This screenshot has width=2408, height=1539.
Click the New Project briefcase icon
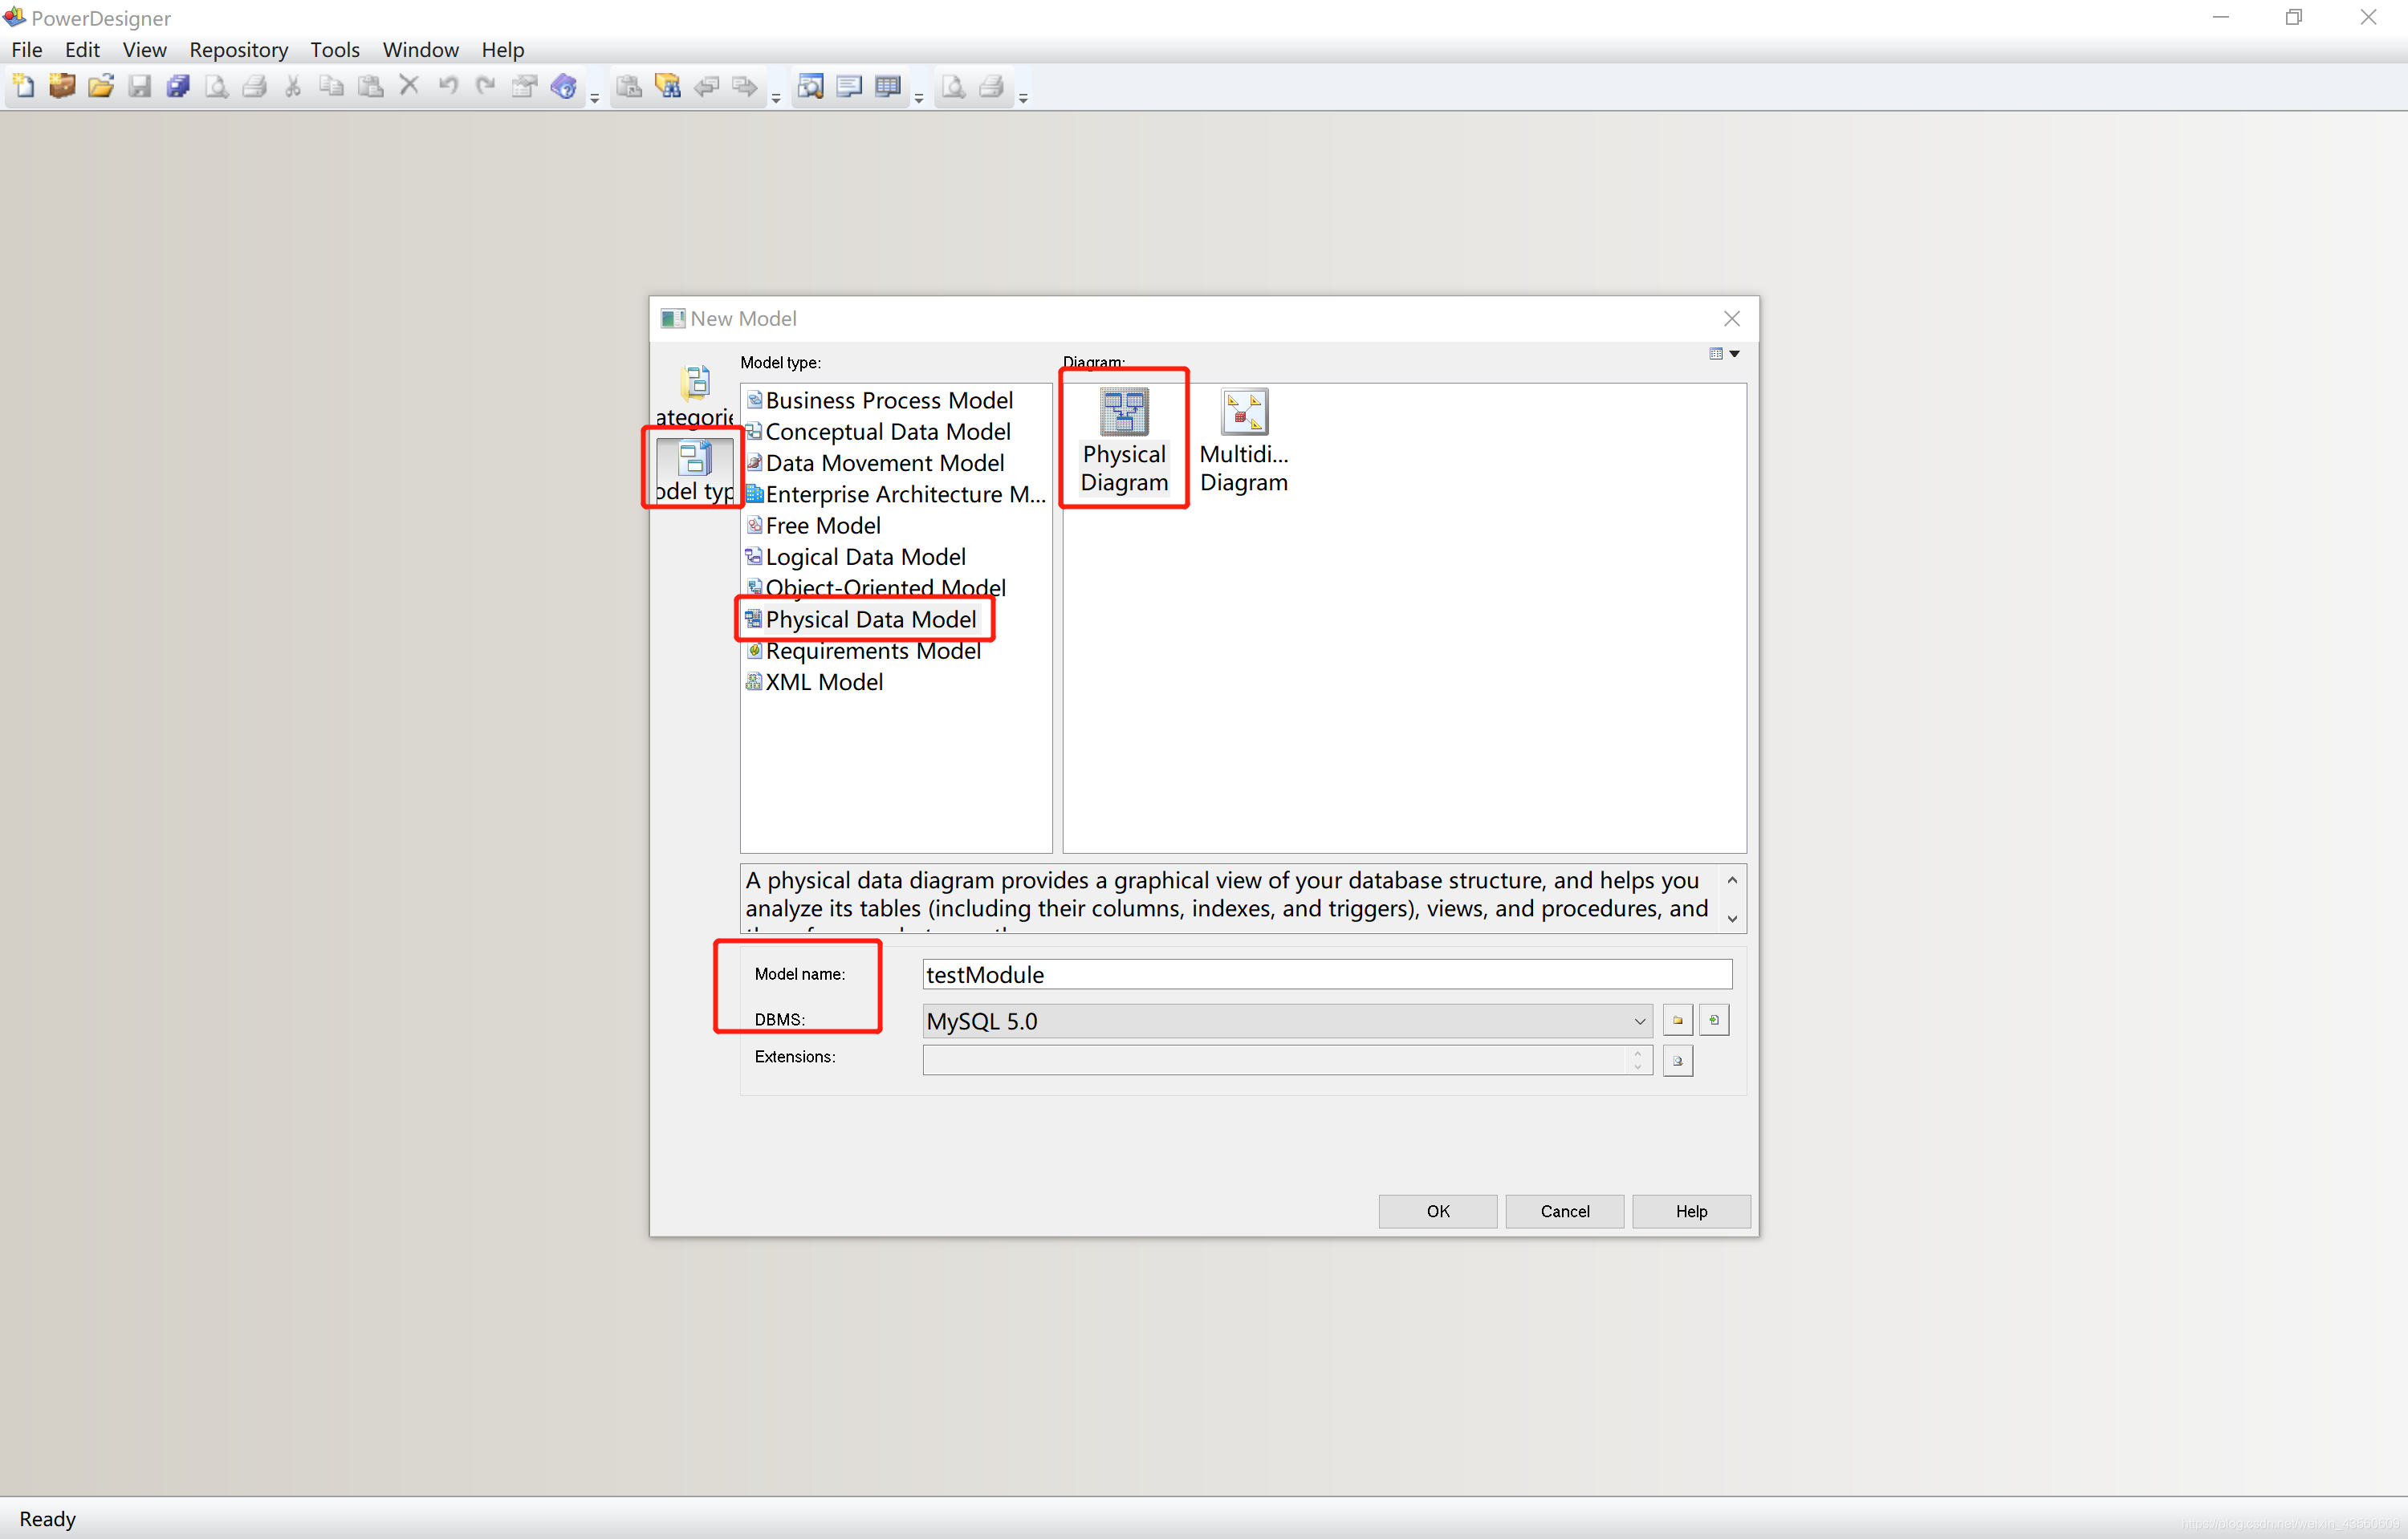coord(62,87)
